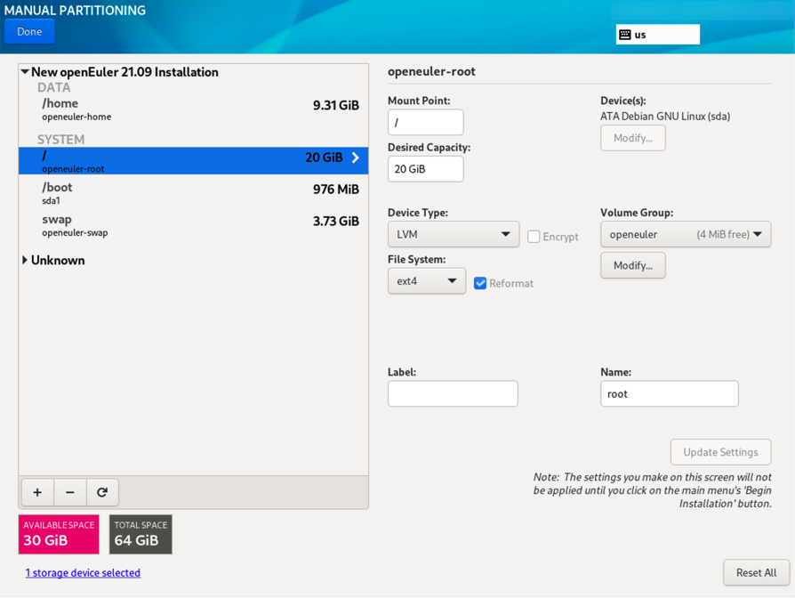Click the Done button
This screenshot has width=795, height=598.
tap(29, 31)
